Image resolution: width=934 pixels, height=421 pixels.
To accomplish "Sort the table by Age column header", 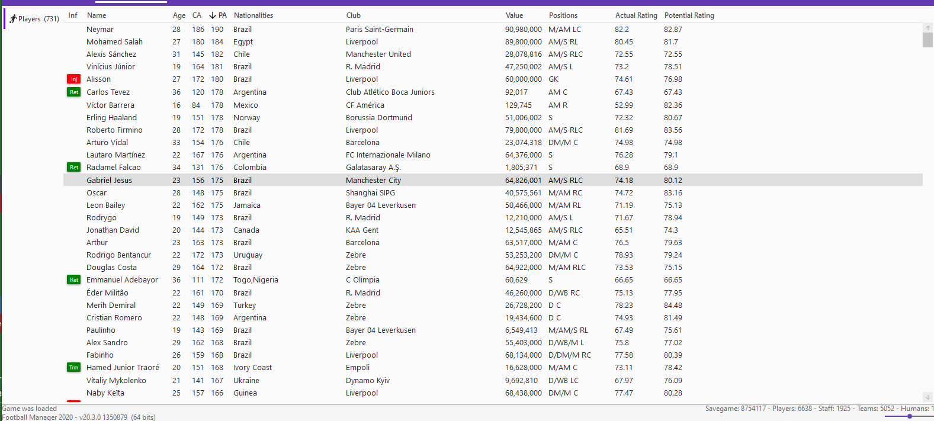I will coord(179,15).
